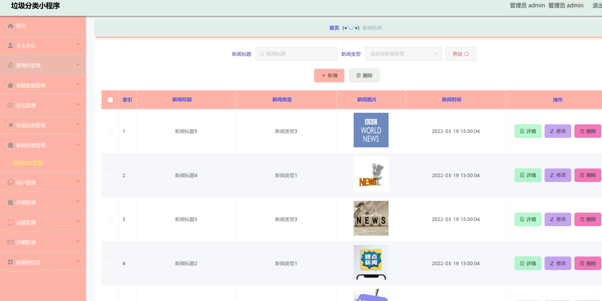
Task: Sort table by 新闻时间 ascending arrow
Action: pyautogui.click(x=465, y=98)
